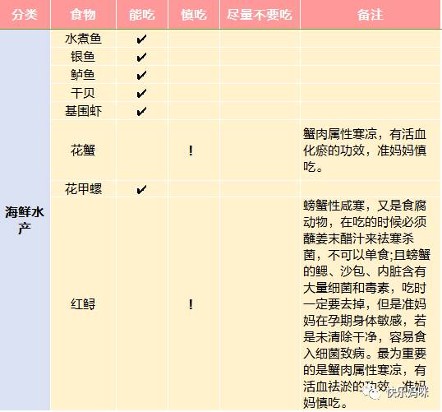Viewport: 442px width, 412px height.
Task: Click the checkmark for 干贝
Action: 141,93
